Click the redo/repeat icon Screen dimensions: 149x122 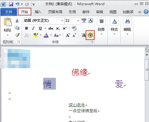point(27,4)
